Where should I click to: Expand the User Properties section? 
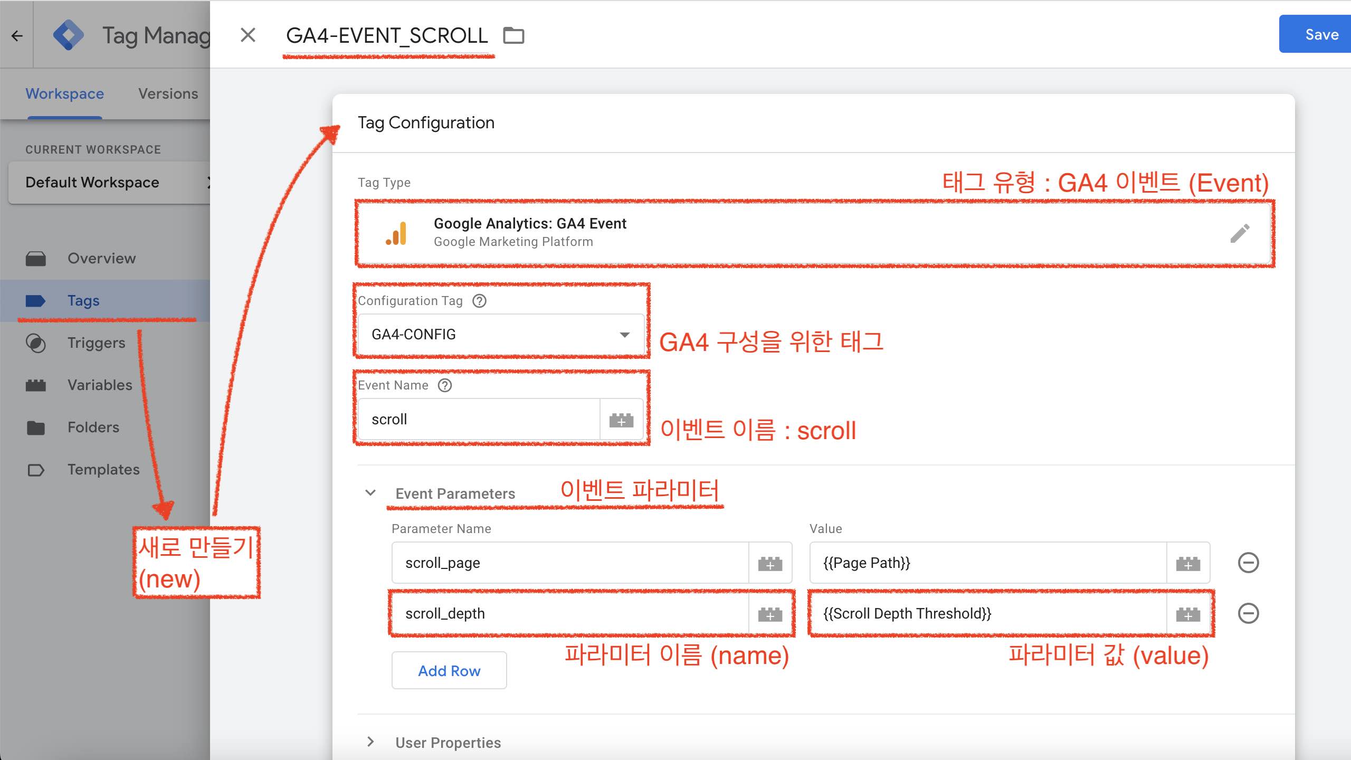[371, 742]
